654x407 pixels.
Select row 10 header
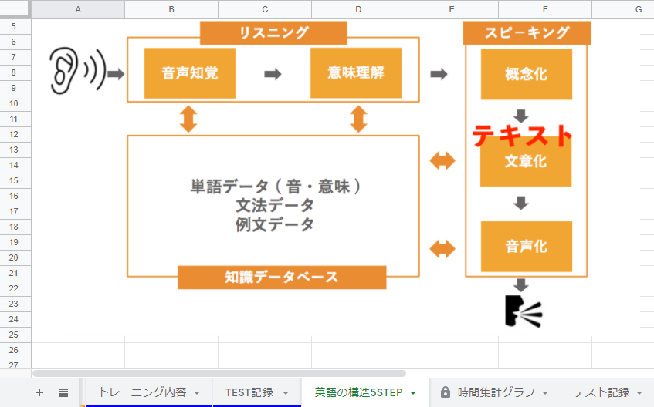pos(14,103)
